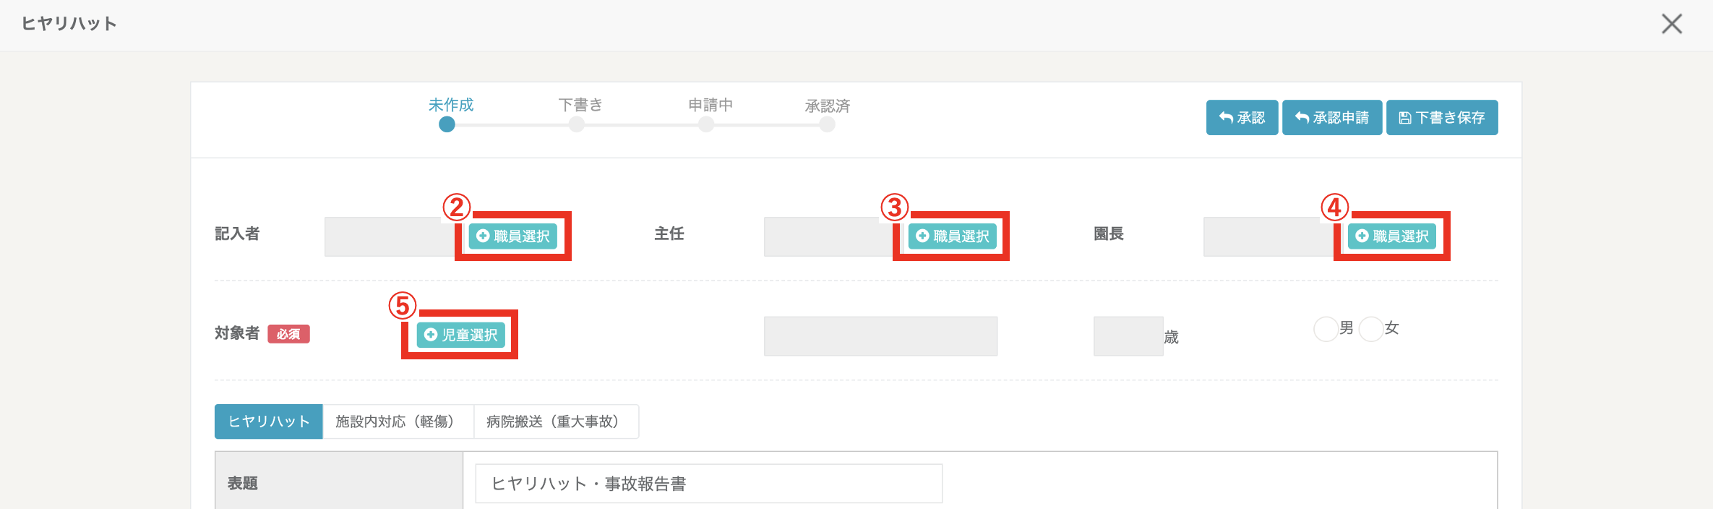
Task: Select the 男 radio button
Action: coord(1326,329)
